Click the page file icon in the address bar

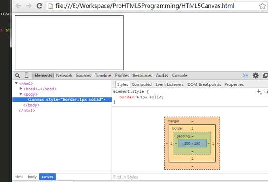(51, 6)
